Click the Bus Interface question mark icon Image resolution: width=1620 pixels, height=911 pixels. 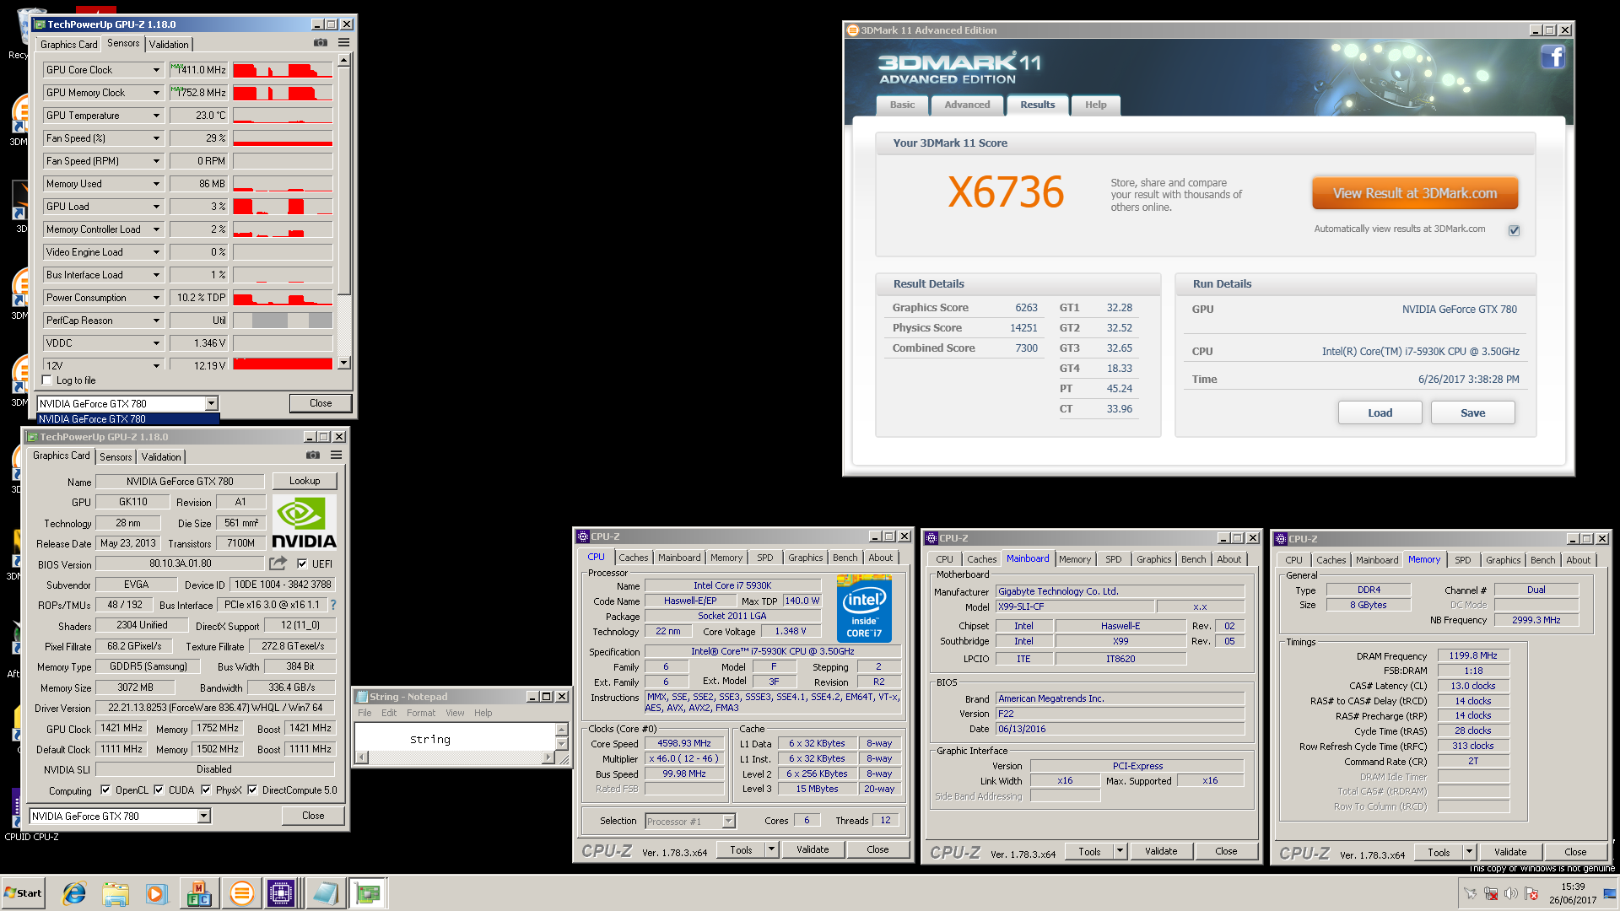pyautogui.click(x=332, y=605)
